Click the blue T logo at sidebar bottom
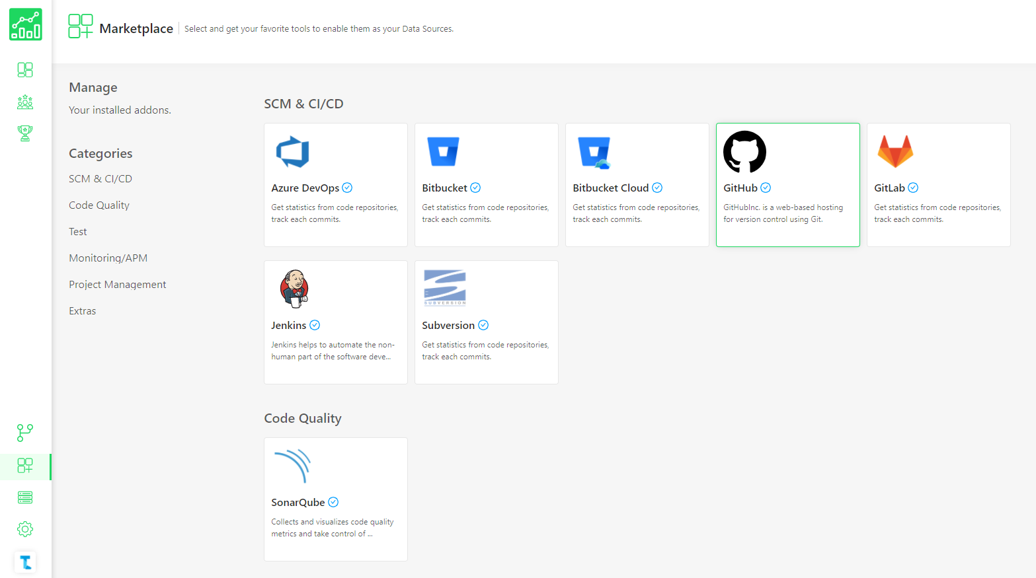Image resolution: width=1036 pixels, height=578 pixels. pos(25,562)
